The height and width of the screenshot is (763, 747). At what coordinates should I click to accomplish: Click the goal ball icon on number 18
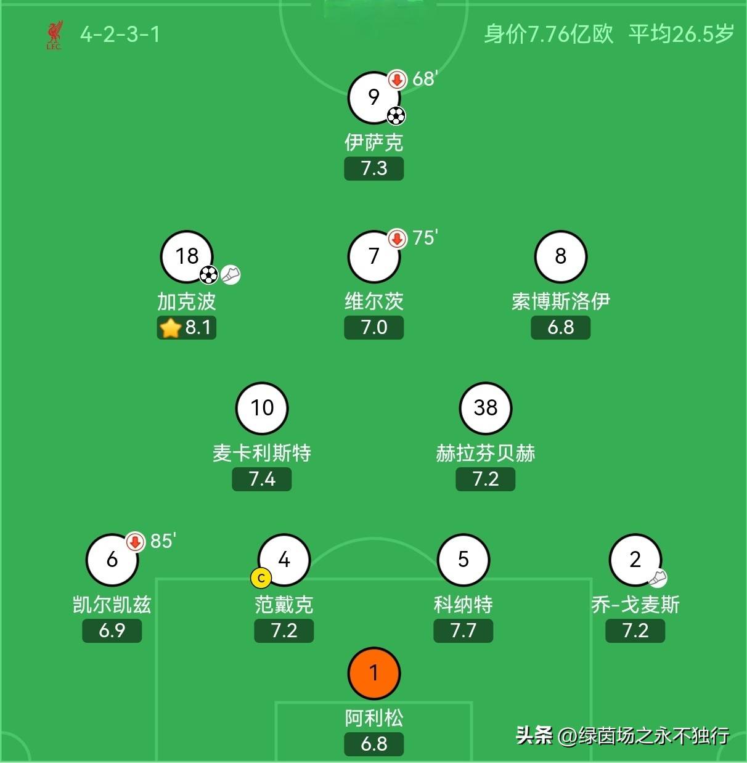[x=209, y=274]
